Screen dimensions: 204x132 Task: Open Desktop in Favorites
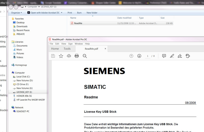click(x=20, y=23)
